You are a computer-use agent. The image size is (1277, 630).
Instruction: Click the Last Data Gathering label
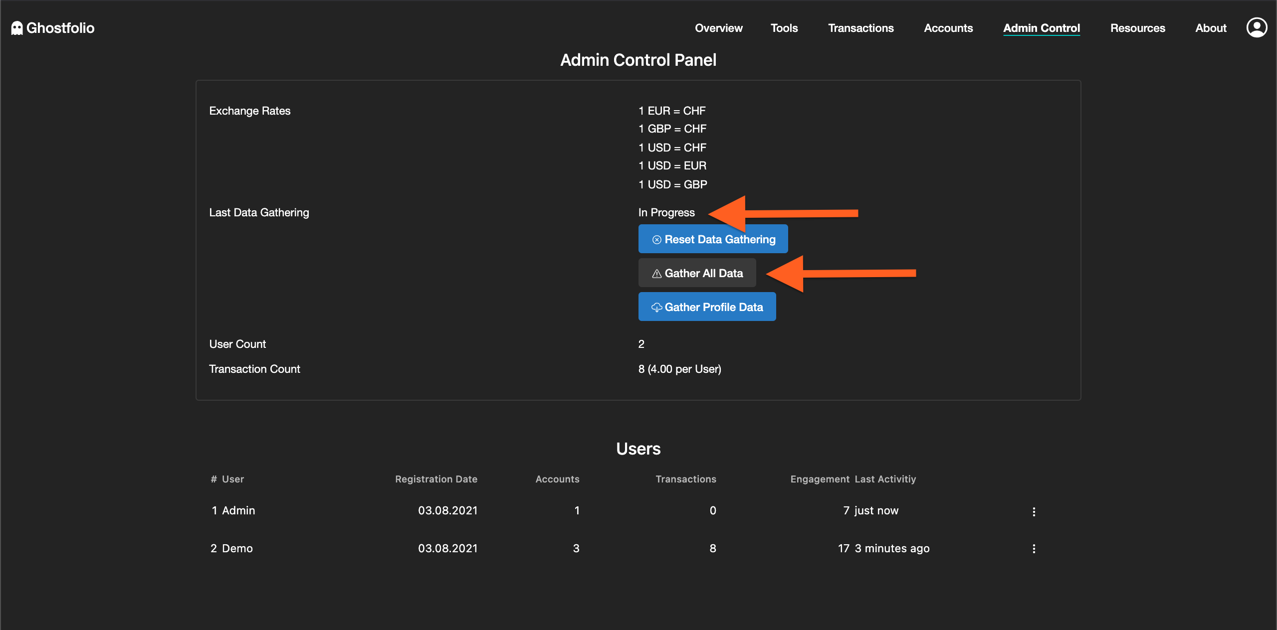tap(259, 213)
